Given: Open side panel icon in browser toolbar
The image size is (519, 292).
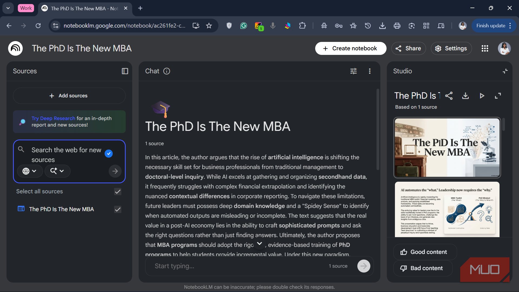Looking at the screenshot, I should (441, 26).
